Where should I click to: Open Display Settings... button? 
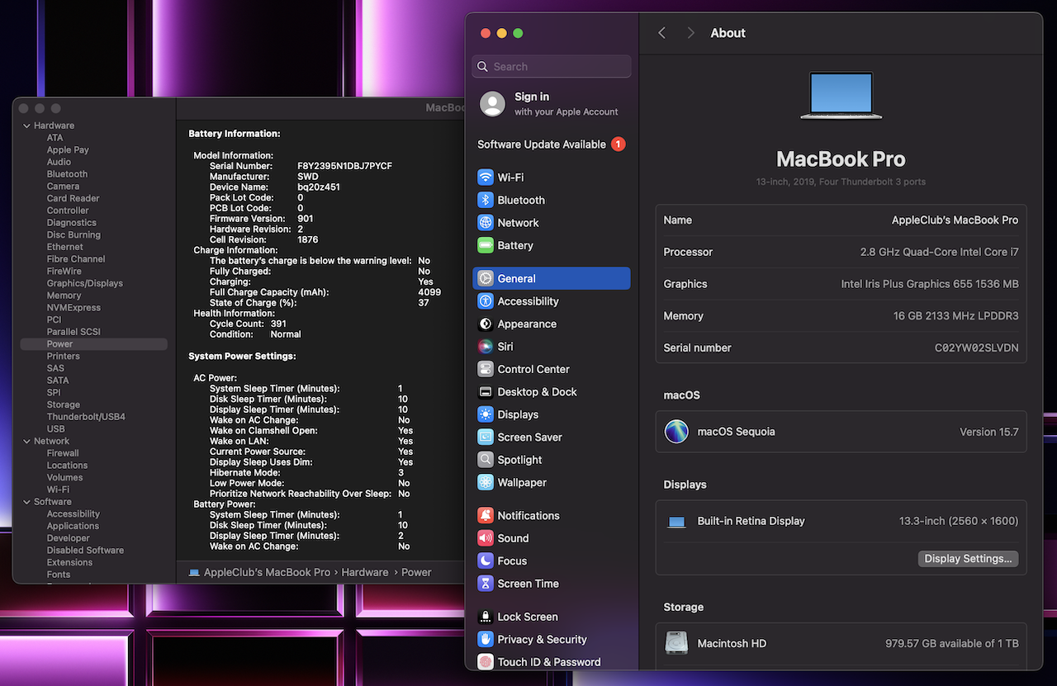[968, 559]
